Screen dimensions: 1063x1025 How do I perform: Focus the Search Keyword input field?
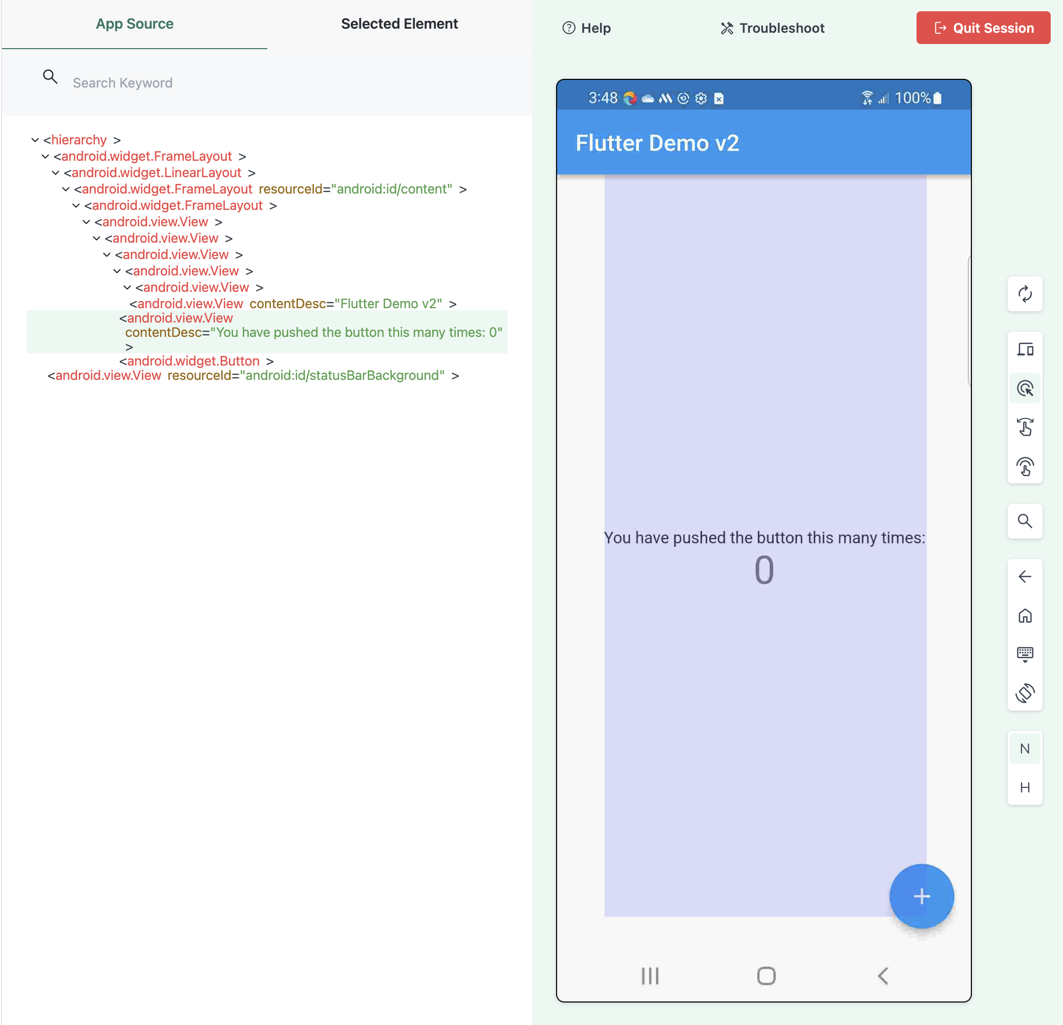tap(271, 83)
